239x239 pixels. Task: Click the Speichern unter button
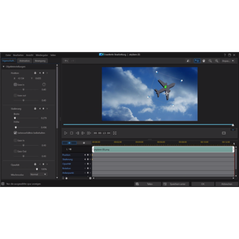(176, 184)
